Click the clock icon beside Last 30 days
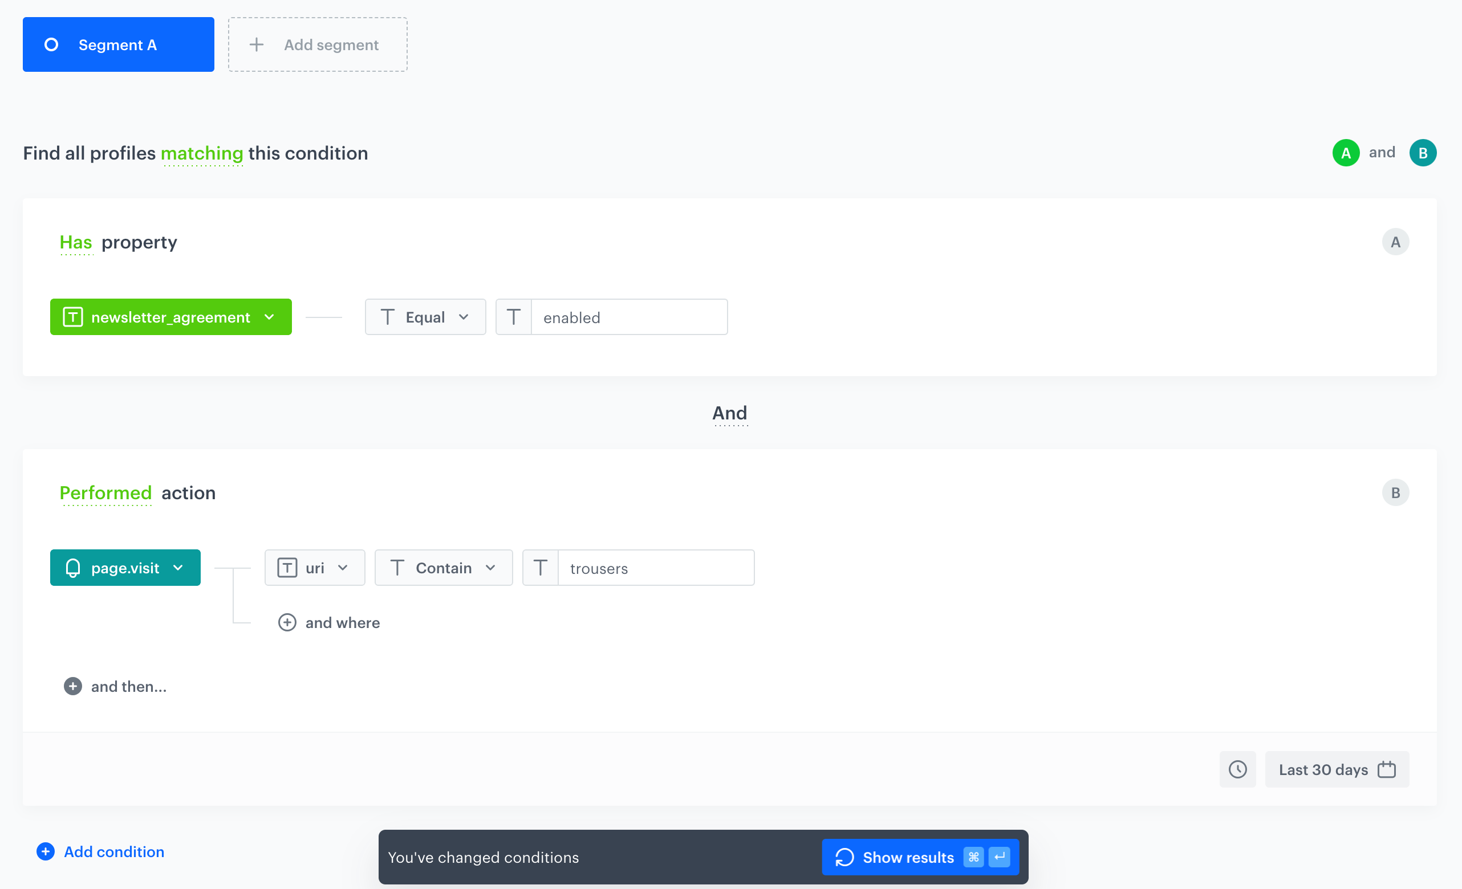Viewport: 1462px width, 889px height. (x=1237, y=769)
